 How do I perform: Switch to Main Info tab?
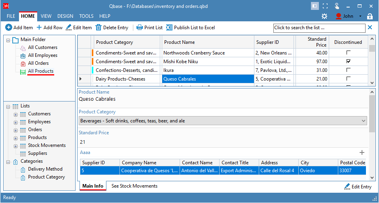[x=93, y=186]
